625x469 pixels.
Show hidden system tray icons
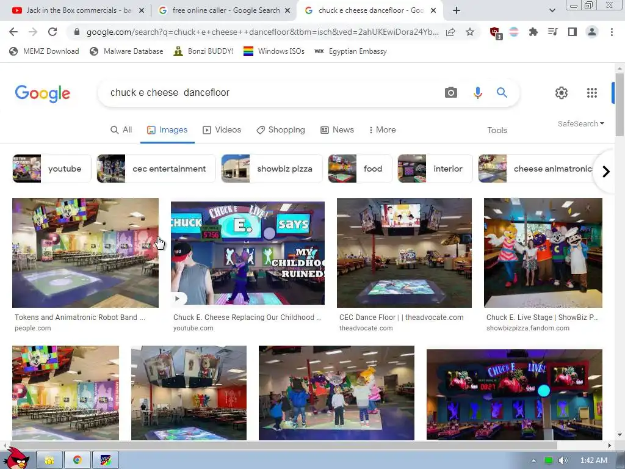[x=533, y=460]
